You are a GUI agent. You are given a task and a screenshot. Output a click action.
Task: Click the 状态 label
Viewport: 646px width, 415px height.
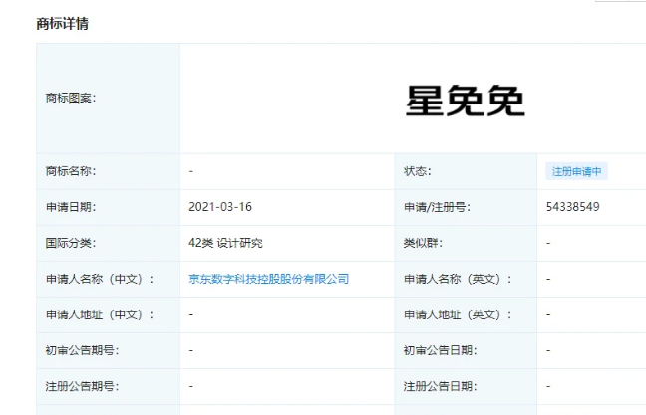click(418, 171)
